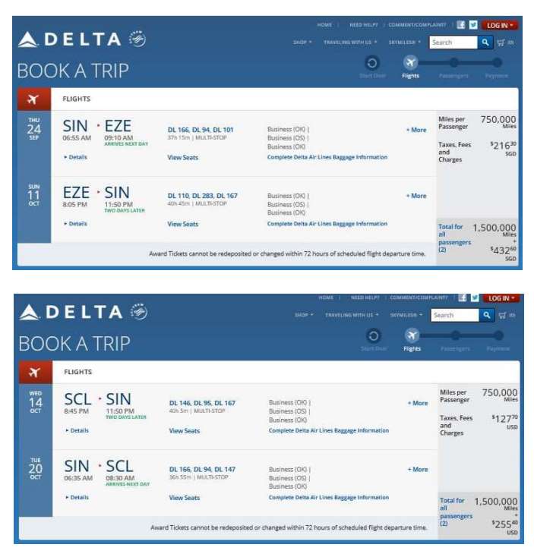Click HOME link above the SIN–EZE itinerary
534x557 pixels.
tap(324, 25)
